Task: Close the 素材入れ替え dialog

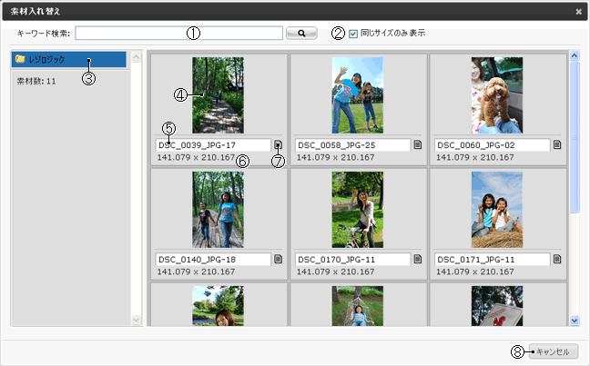Action: (x=579, y=12)
